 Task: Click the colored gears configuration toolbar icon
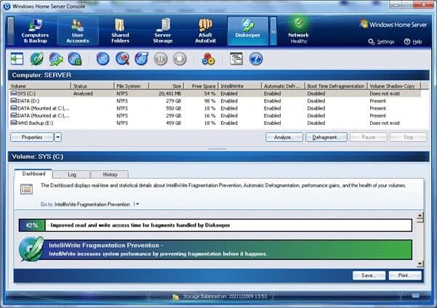[x=208, y=58]
